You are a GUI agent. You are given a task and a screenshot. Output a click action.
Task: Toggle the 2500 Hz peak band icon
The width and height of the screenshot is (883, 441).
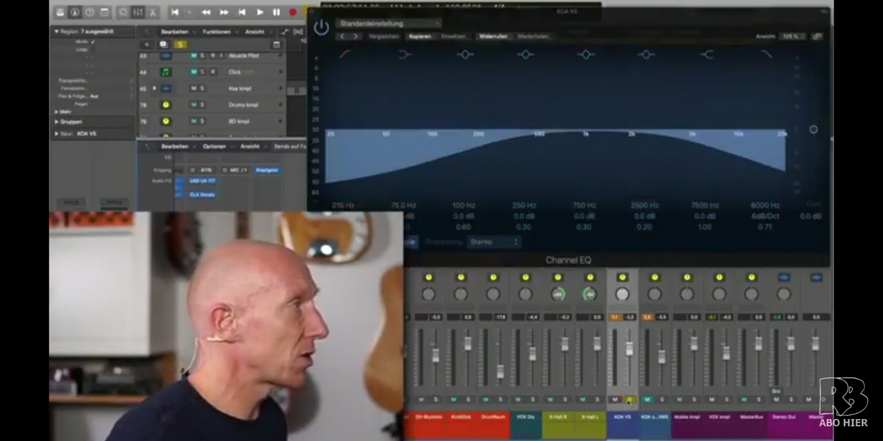(x=646, y=55)
